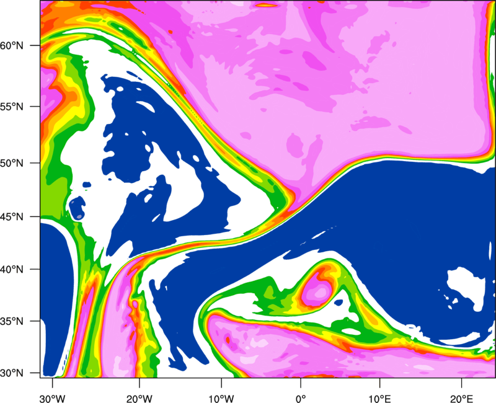Click the 55°N latitude label
Image resolution: width=496 pixels, height=403 pixels.
tap(12, 107)
